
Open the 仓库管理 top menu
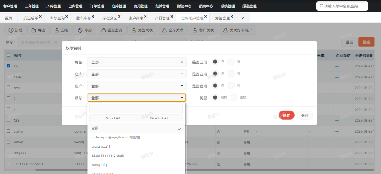[x=119, y=7]
